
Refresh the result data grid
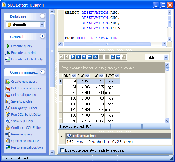pos(113,57)
